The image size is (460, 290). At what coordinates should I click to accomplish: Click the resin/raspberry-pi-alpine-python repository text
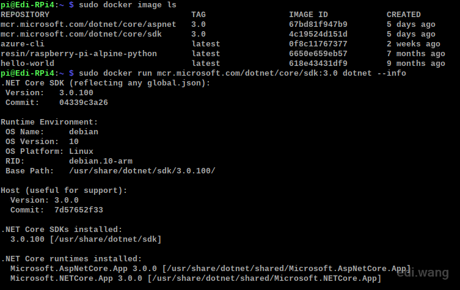coord(79,54)
